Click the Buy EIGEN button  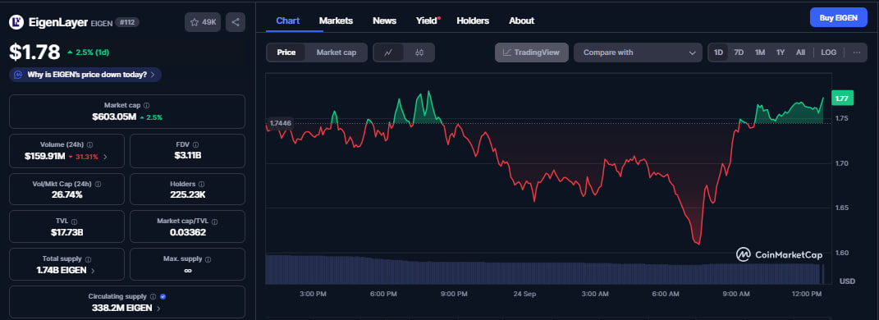tap(838, 18)
